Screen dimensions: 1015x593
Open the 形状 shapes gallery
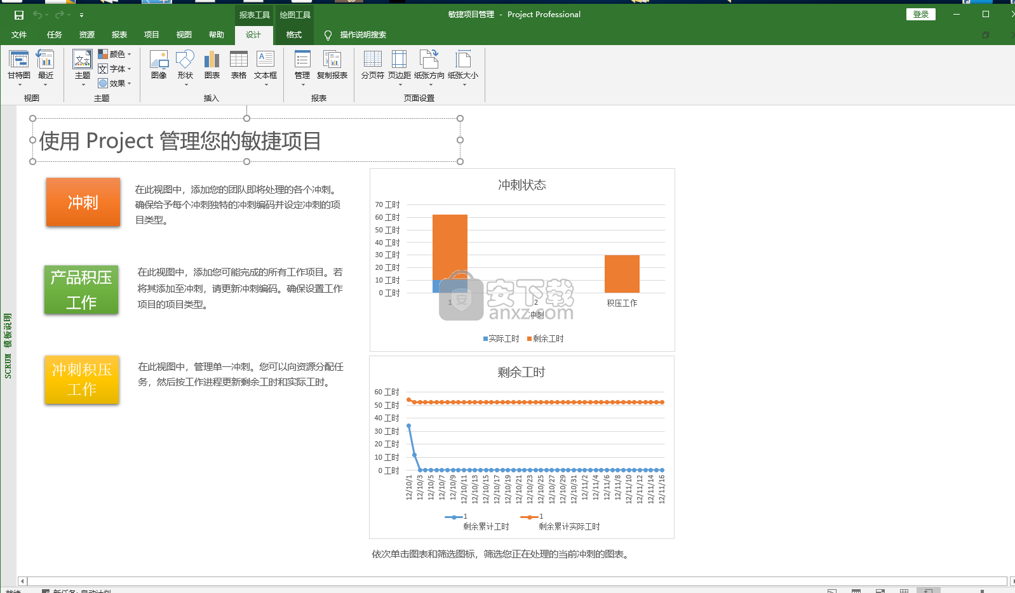click(x=185, y=67)
